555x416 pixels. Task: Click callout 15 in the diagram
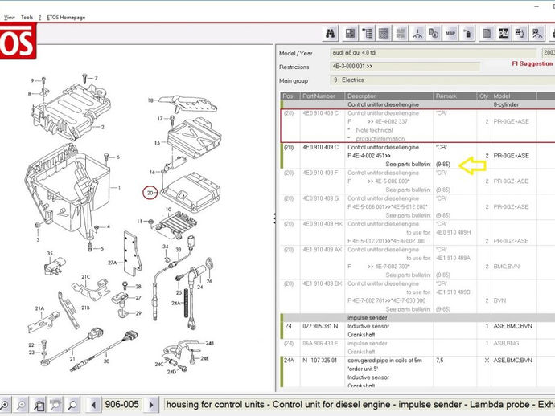(x=157, y=143)
